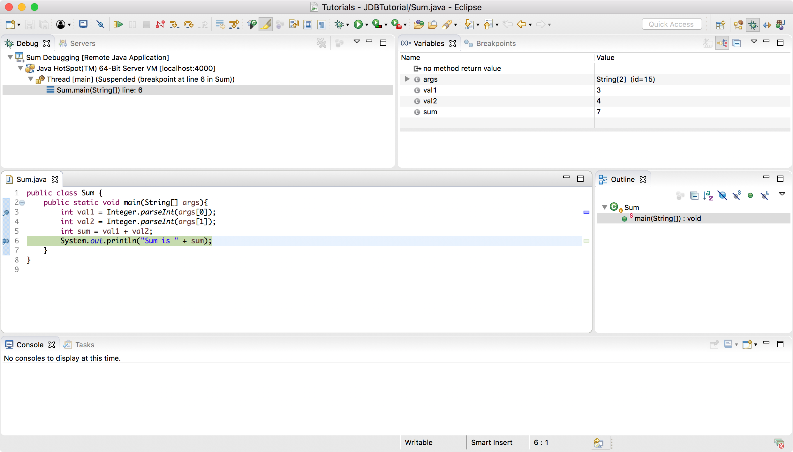Click the Save All toolbar icon
The height and width of the screenshot is (452, 793).
(x=44, y=24)
